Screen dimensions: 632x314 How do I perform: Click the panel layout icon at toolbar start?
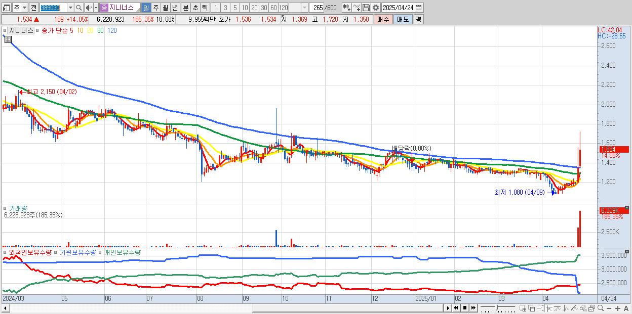point(7,8)
